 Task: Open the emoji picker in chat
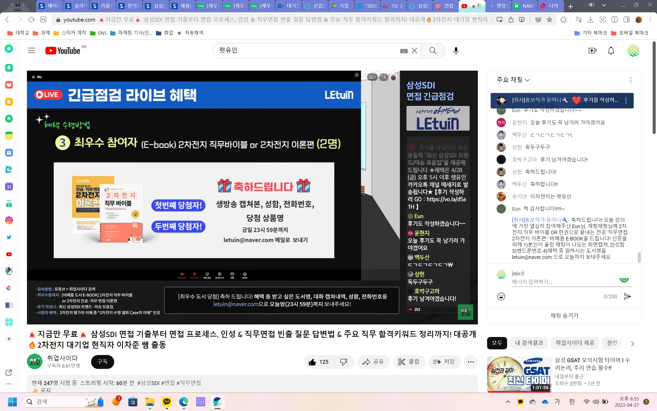(501, 296)
